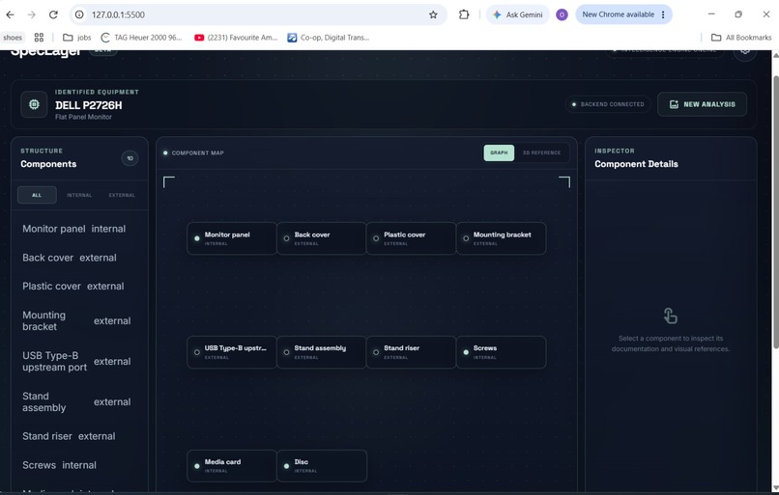The width and height of the screenshot is (779, 495).
Task: Click the DELL P2726H equipment title
Action: (88, 105)
